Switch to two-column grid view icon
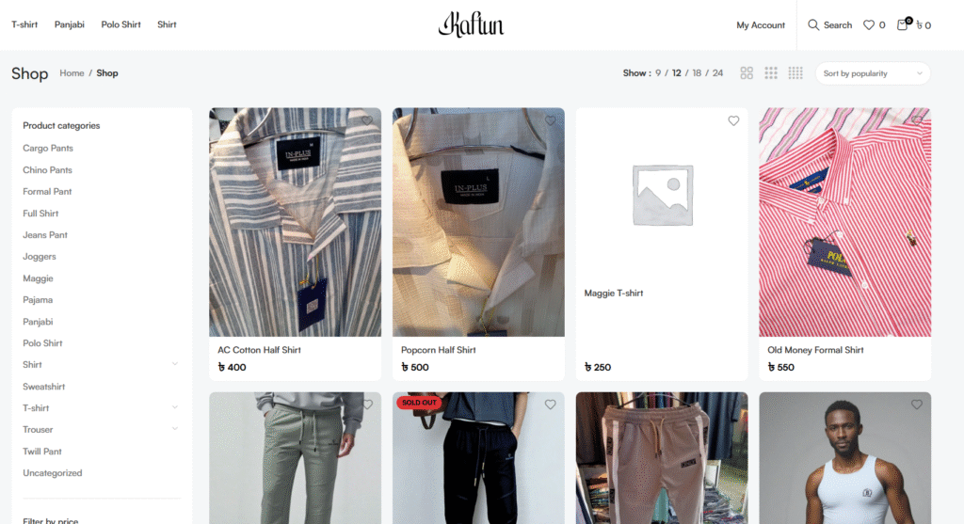Screen dimensions: 964x524 747,73
